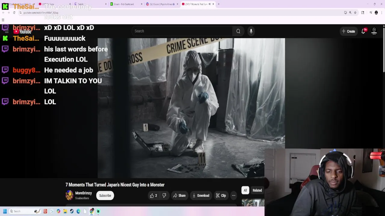Click the browser address bar URL
This screenshot has width=385, height=216.
click(41, 13)
